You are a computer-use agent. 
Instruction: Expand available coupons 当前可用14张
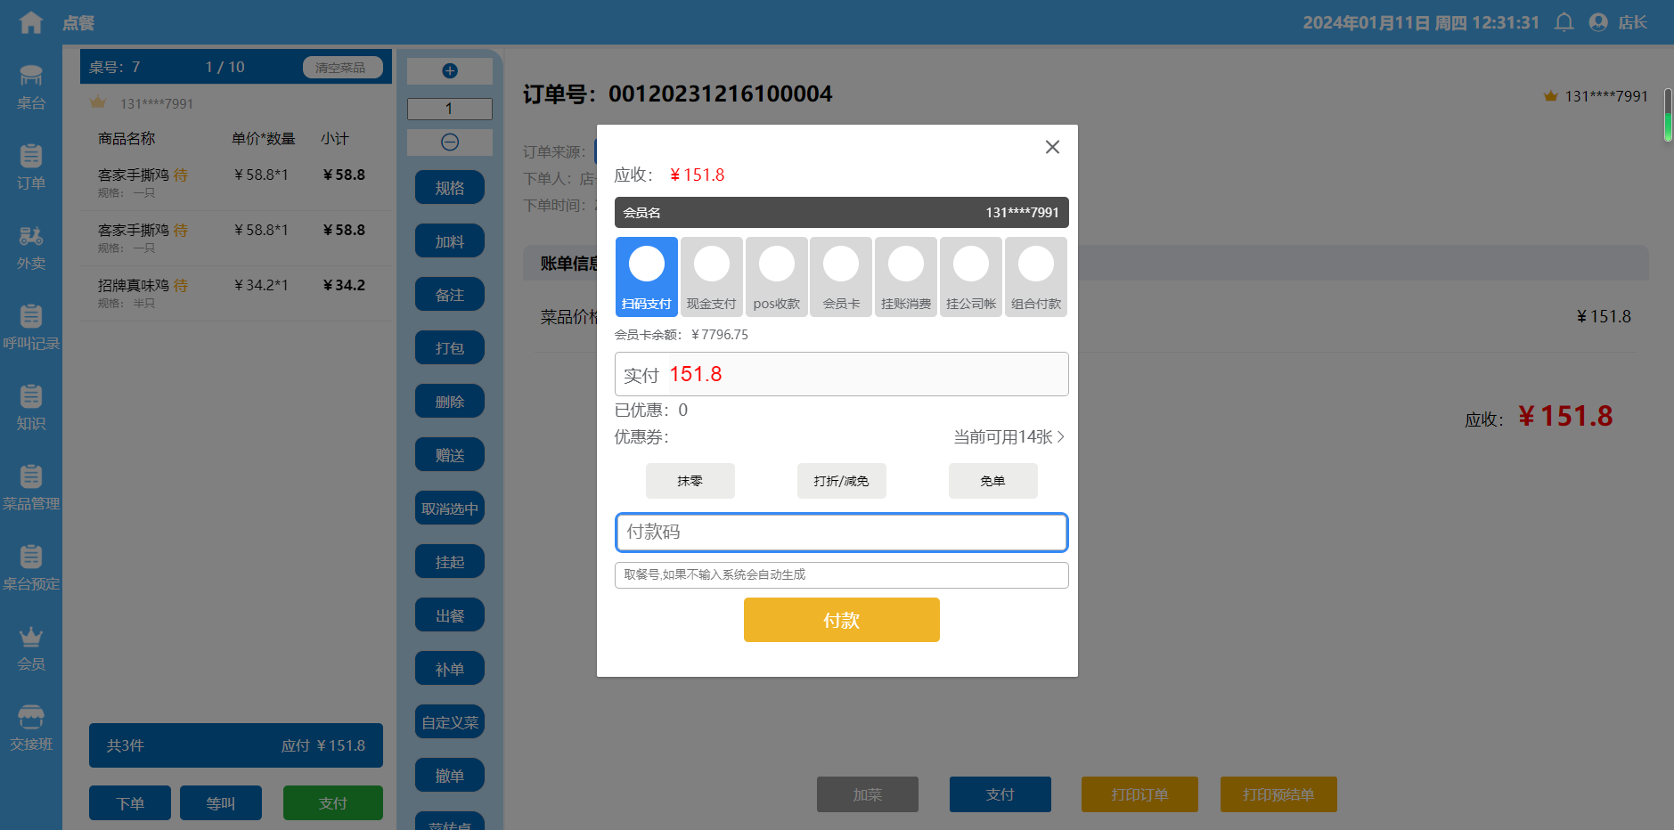point(1008,437)
